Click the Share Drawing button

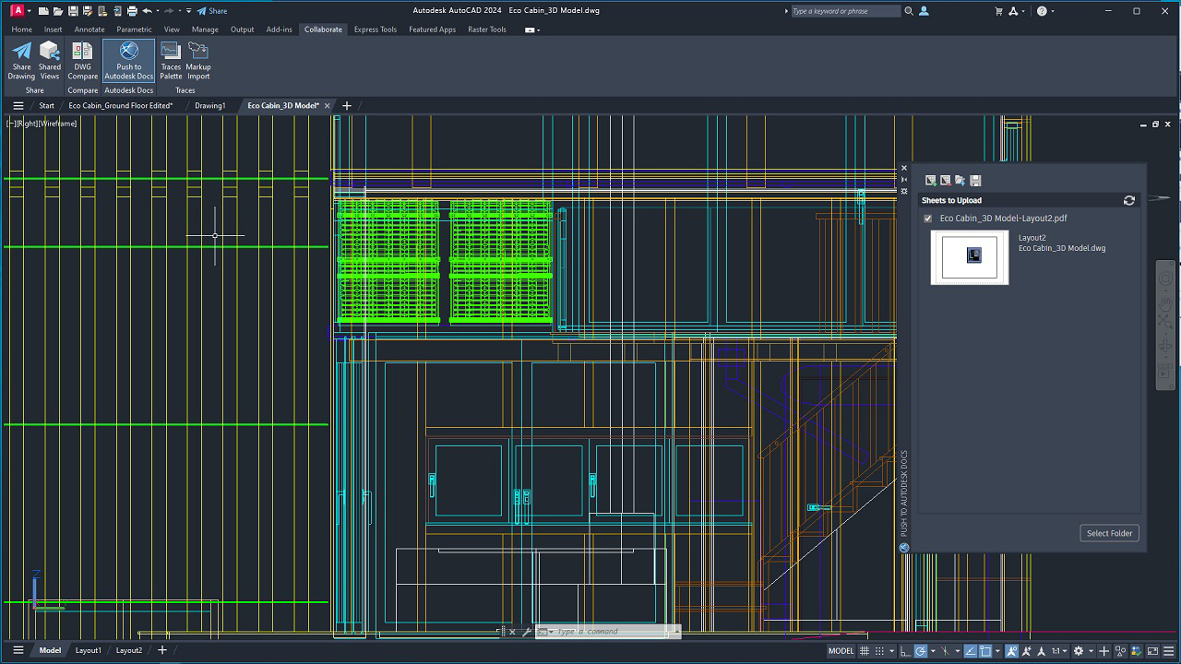point(20,61)
